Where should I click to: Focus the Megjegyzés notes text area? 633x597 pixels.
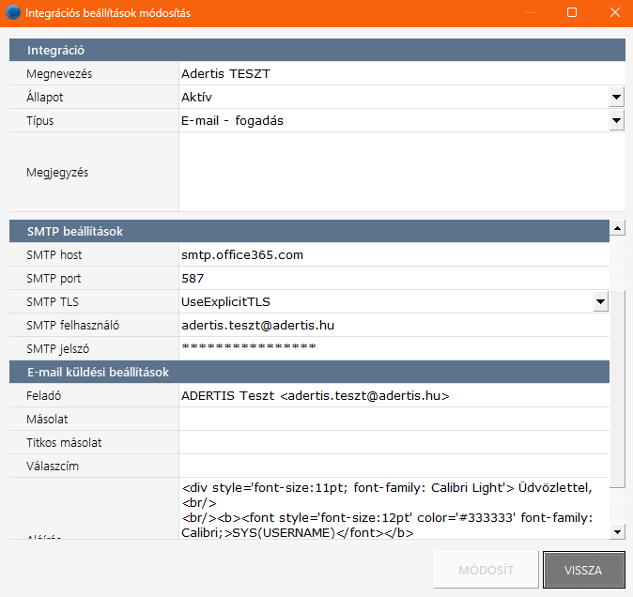tap(401, 172)
